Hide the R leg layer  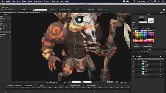pyautogui.click(x=133, y=69)
